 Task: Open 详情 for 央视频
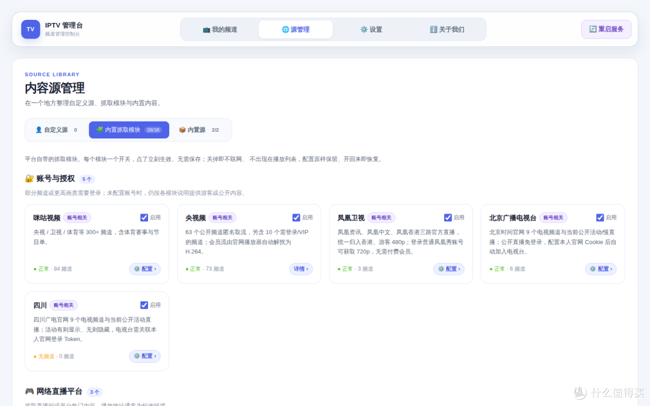301,269
